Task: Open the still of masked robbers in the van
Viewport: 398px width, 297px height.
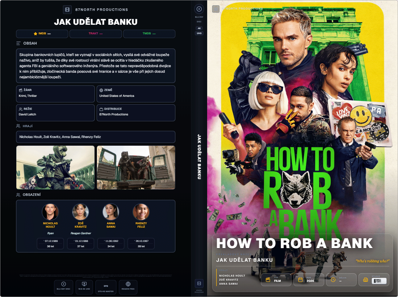Action: (136, 167)
